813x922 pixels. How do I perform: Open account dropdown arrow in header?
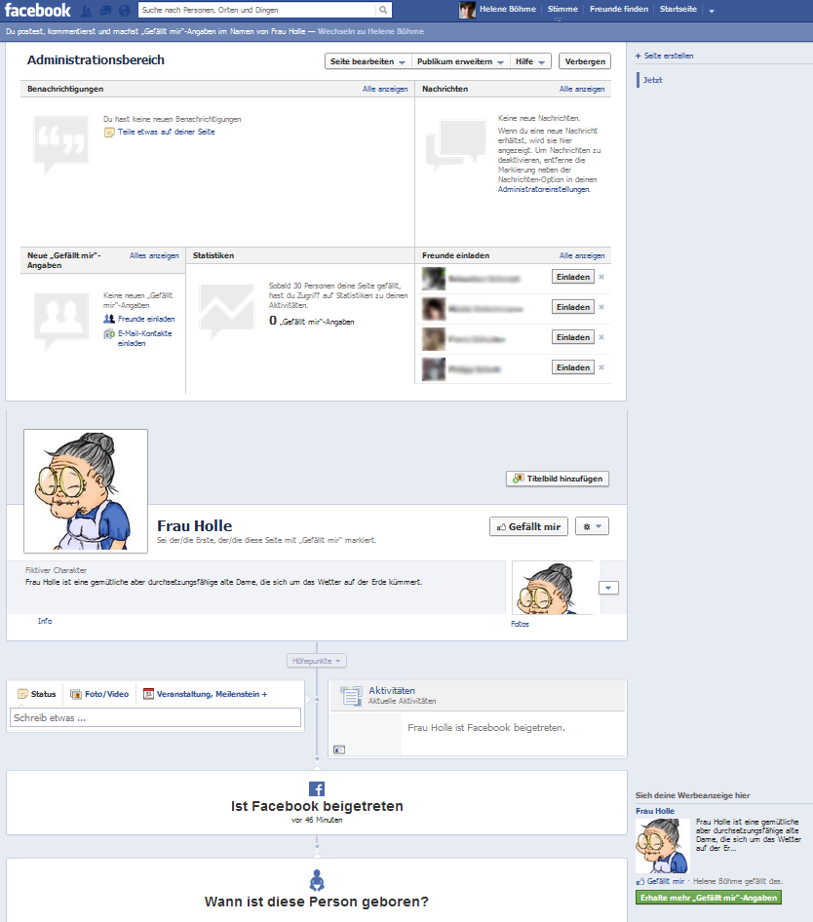pos(712,11)
